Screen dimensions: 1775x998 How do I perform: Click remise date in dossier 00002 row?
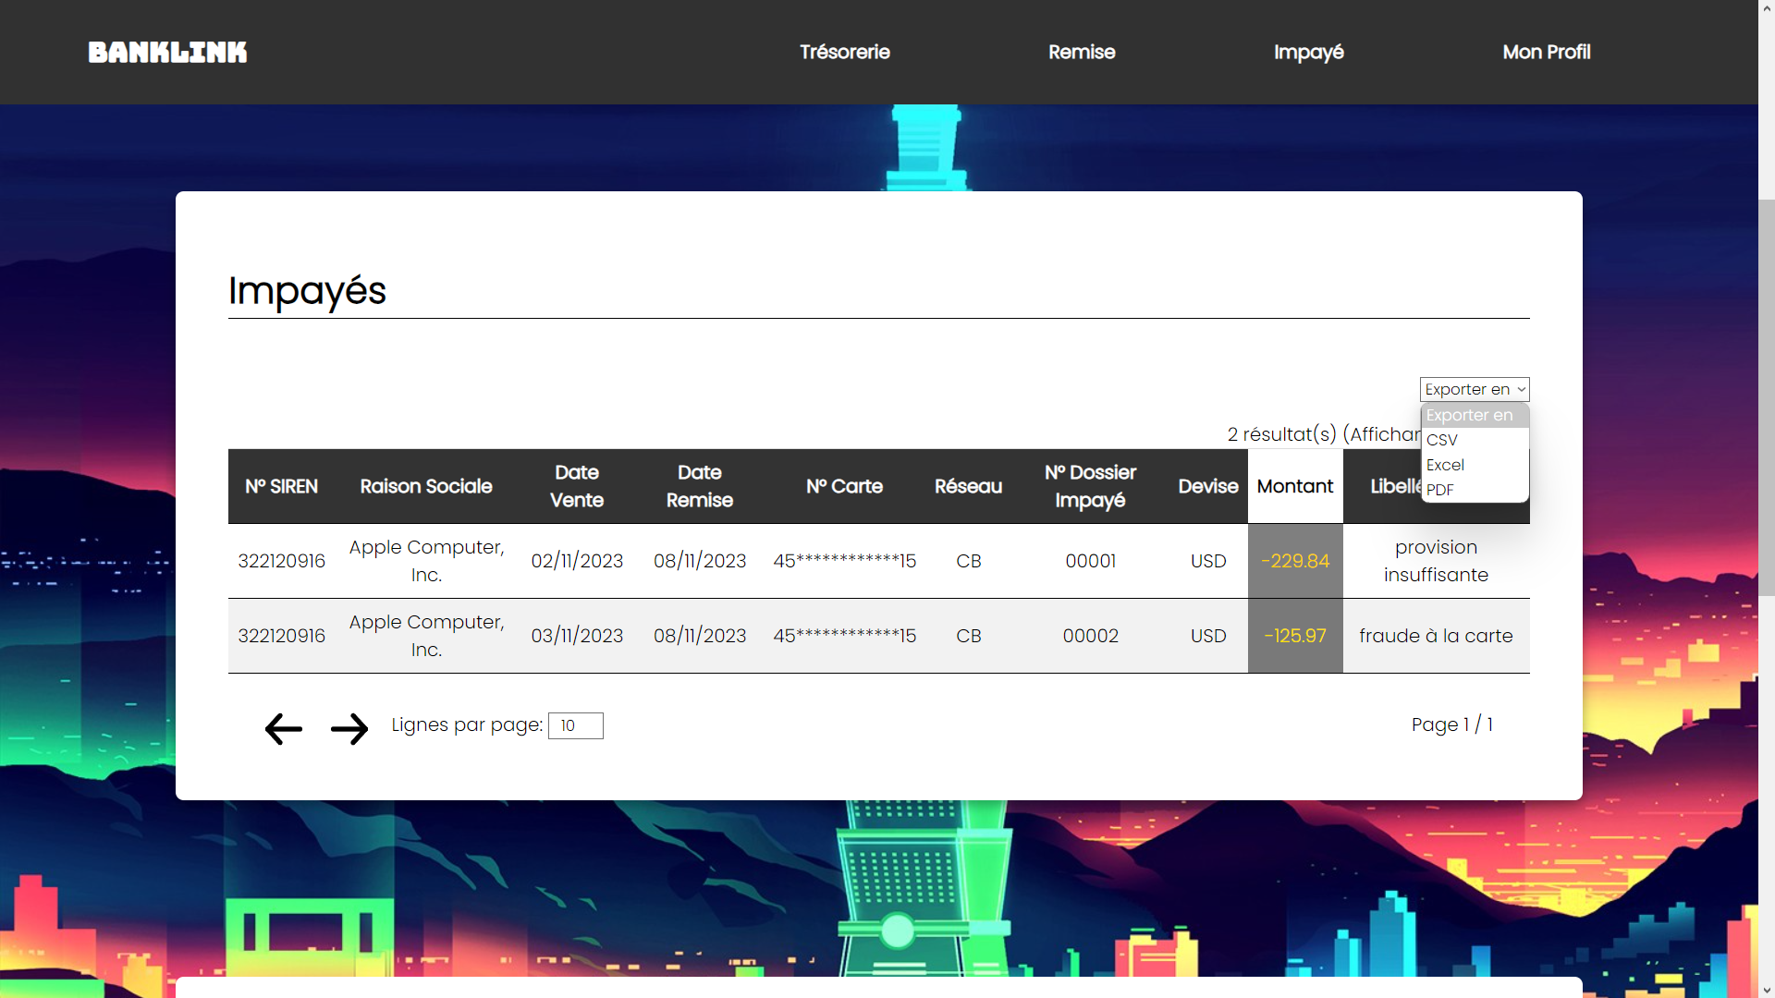pyautogui.click(x=700, y=636)
